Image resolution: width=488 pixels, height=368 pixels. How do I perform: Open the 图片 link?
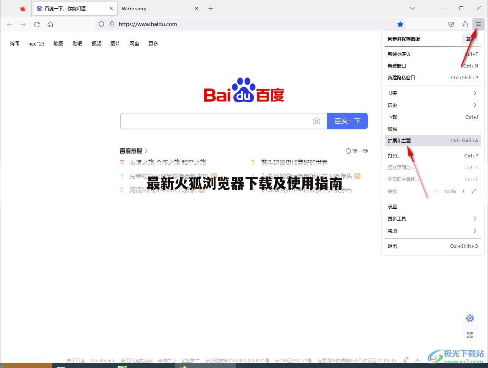(115, 44)
